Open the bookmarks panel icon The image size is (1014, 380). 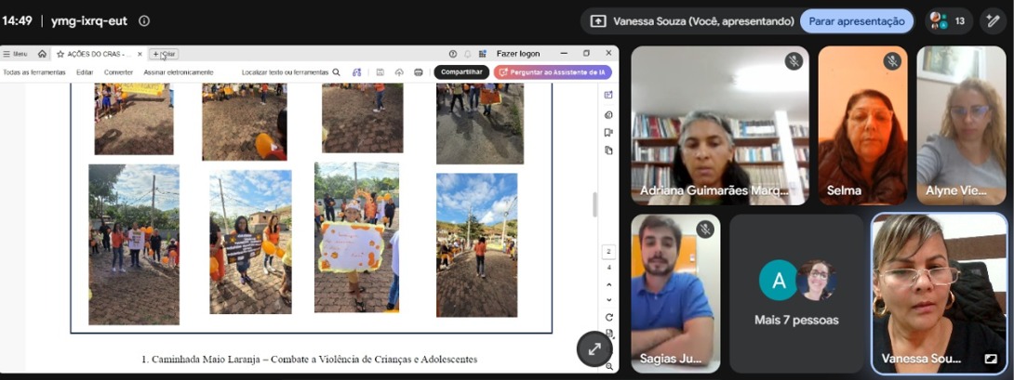[608, 133]
